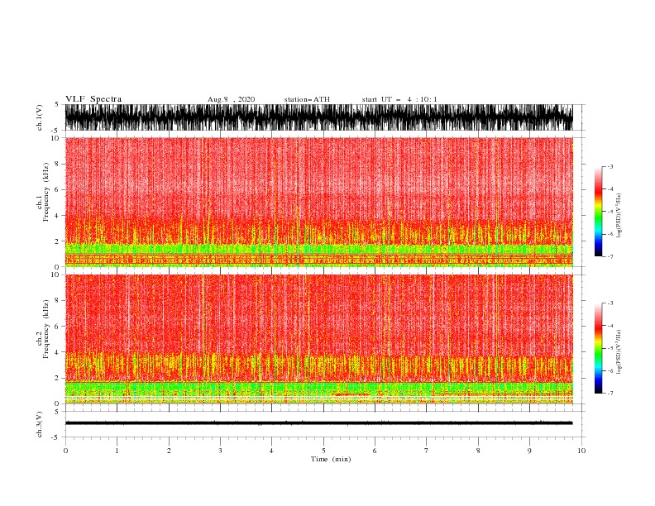
Task: Click the -7 label on ch.2 colorbar
Action: click(610, 394)
